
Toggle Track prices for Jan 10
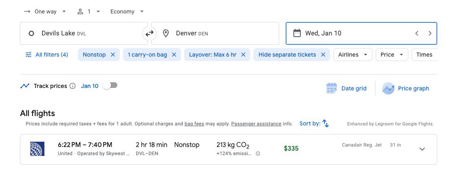(110, 86)
